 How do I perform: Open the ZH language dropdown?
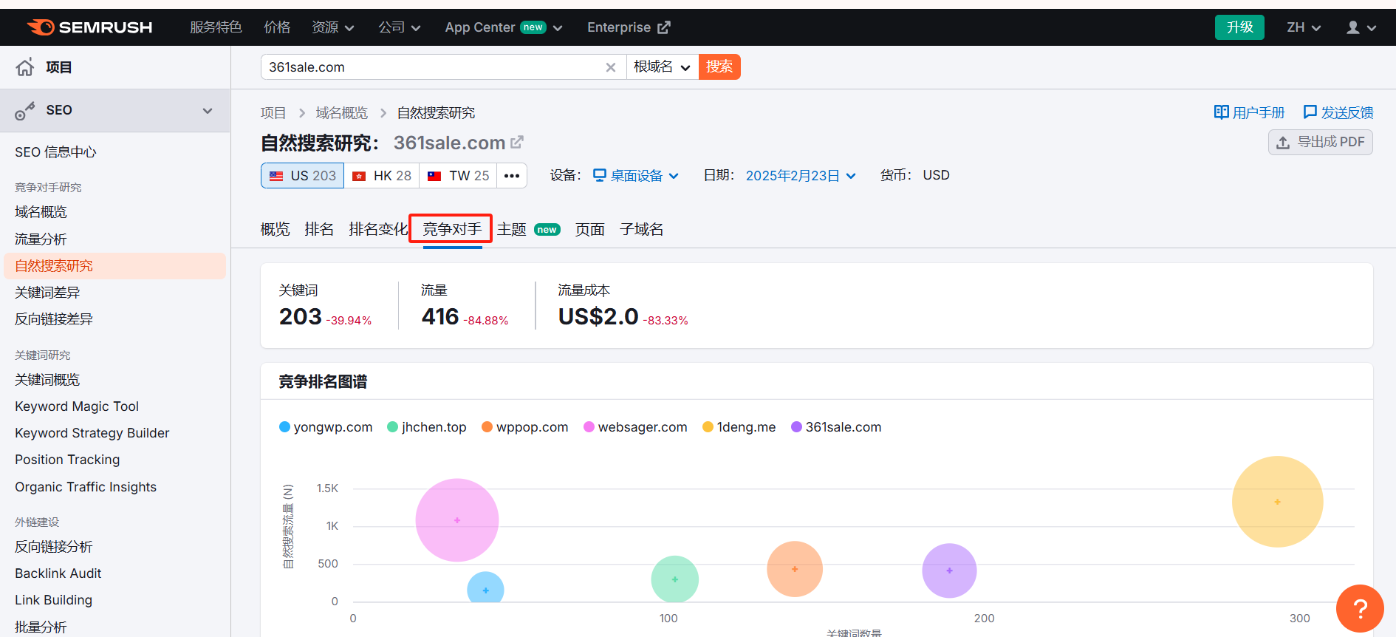pyautogui.click(x=1304, y=27)
